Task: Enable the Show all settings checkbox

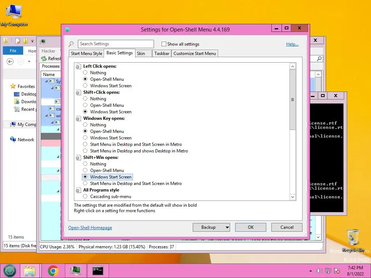Action: click(164, 44)
